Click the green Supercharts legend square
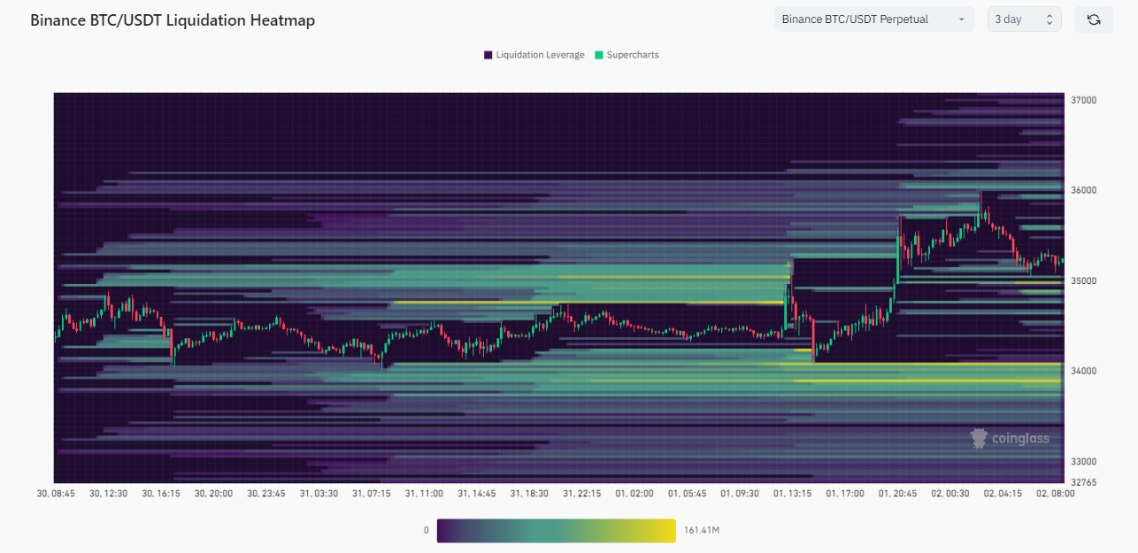Viewport: 1138px width, 553px height. pos(599,55)
